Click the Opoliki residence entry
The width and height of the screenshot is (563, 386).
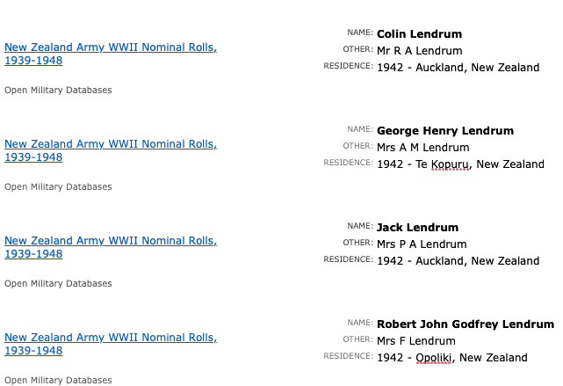451,358
